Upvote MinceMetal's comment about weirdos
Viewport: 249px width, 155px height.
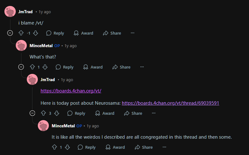click(x=54, y=147)
